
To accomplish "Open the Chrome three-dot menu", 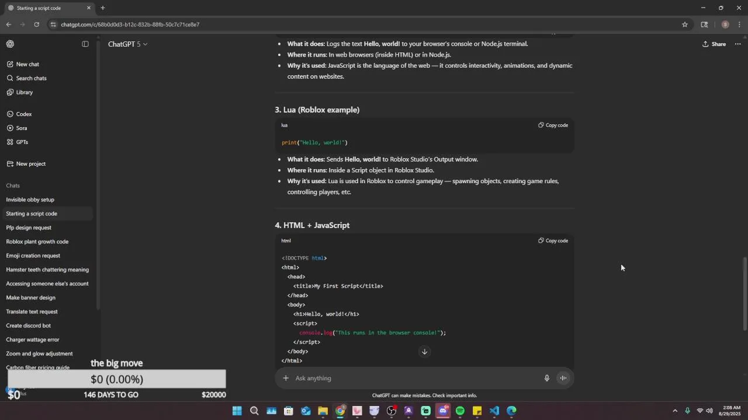I will click(740, 24).
